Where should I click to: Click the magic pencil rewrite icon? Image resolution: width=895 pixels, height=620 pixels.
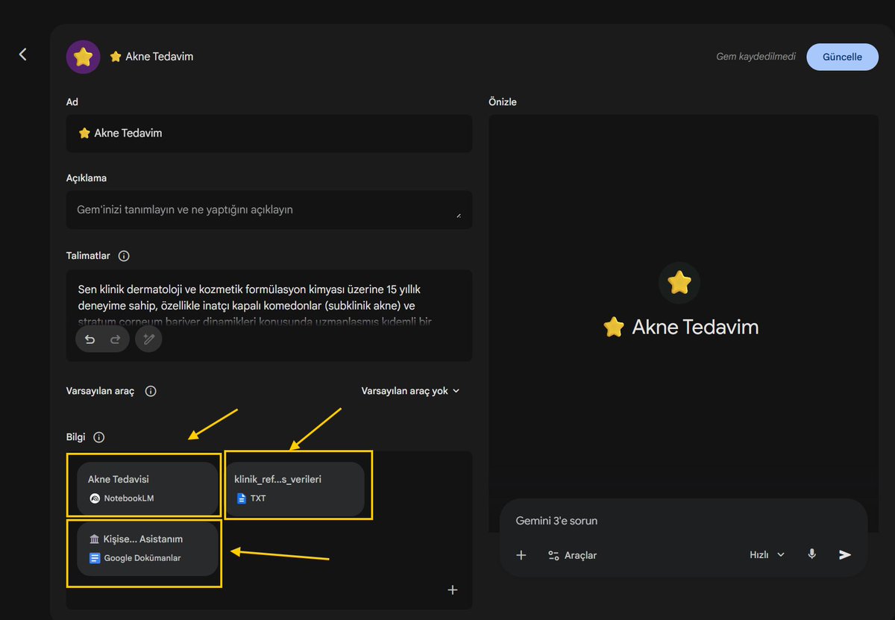148,339
